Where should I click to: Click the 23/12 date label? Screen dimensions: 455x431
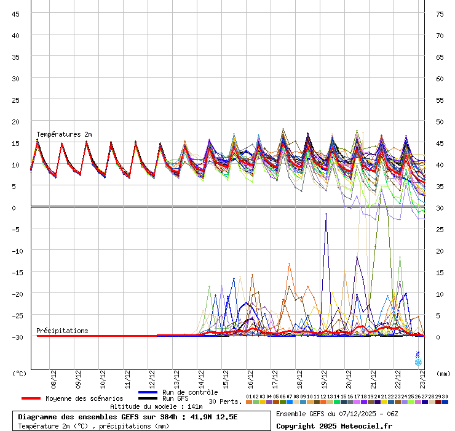pos(423,376)
